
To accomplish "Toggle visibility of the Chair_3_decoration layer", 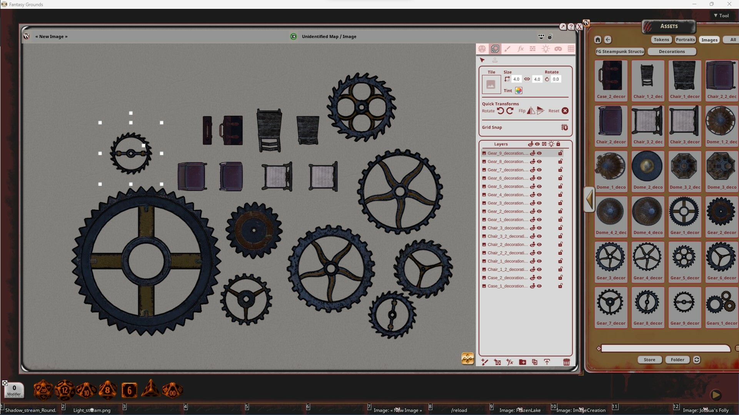I will (539, 228).
